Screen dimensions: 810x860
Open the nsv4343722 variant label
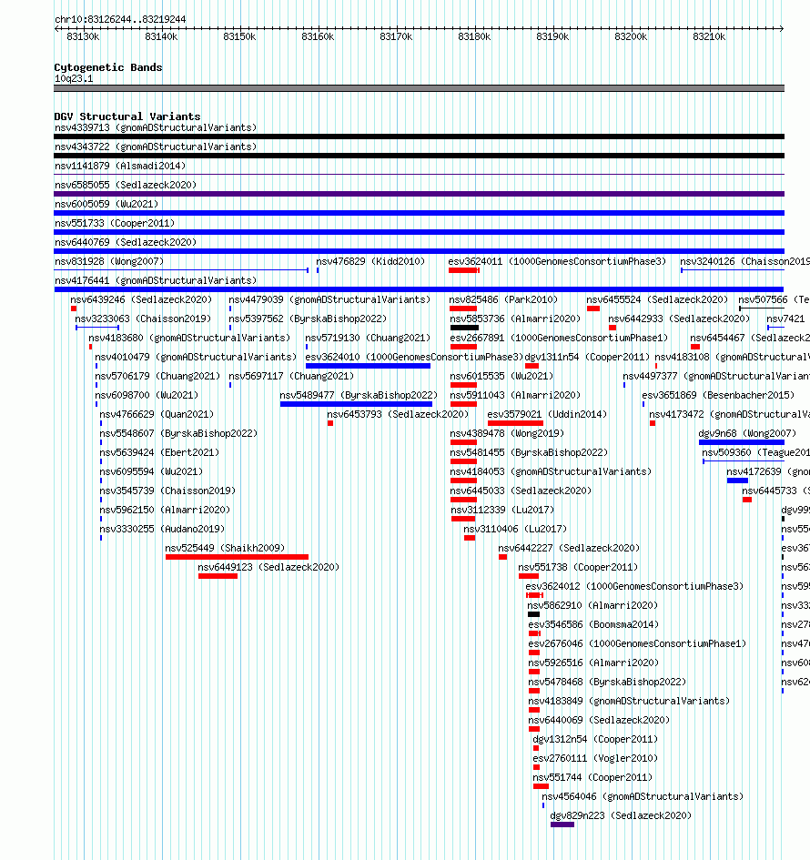[x=156, y=147]
